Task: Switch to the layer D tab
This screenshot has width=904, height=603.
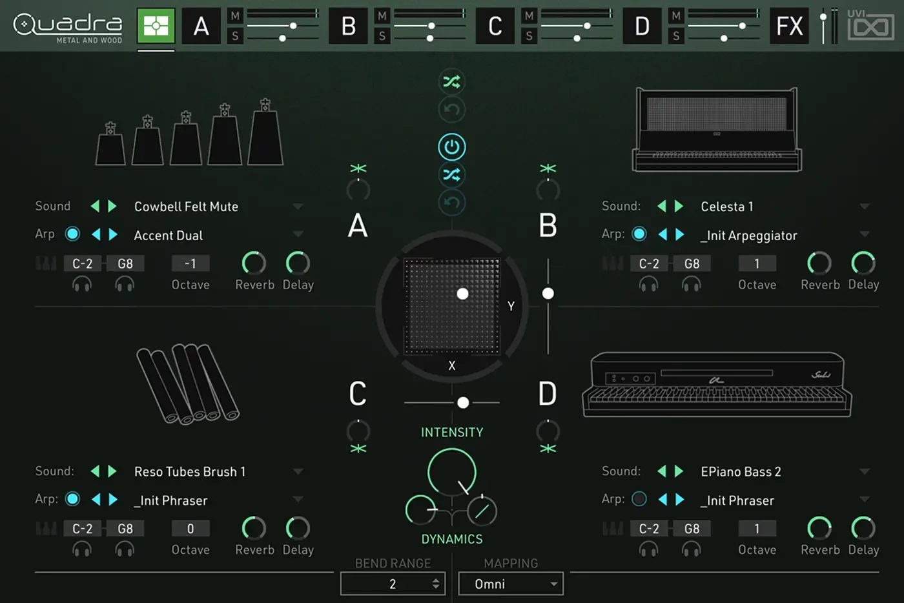Action: tap(642, 26)
